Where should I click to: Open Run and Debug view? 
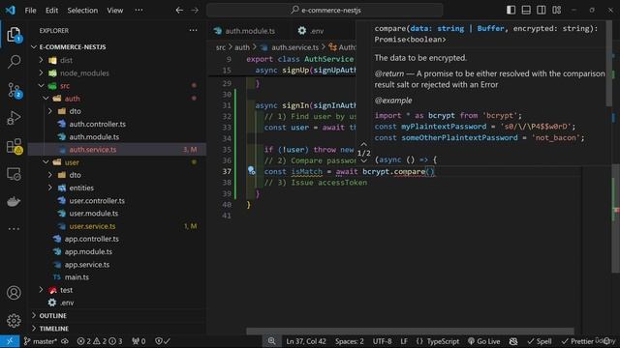pos(14,118)
